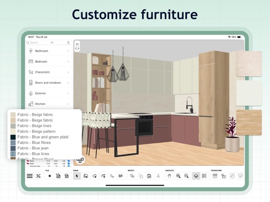This screenshot has width=270, height=202.
Task: Select the create walls tool
Action: 86,176
